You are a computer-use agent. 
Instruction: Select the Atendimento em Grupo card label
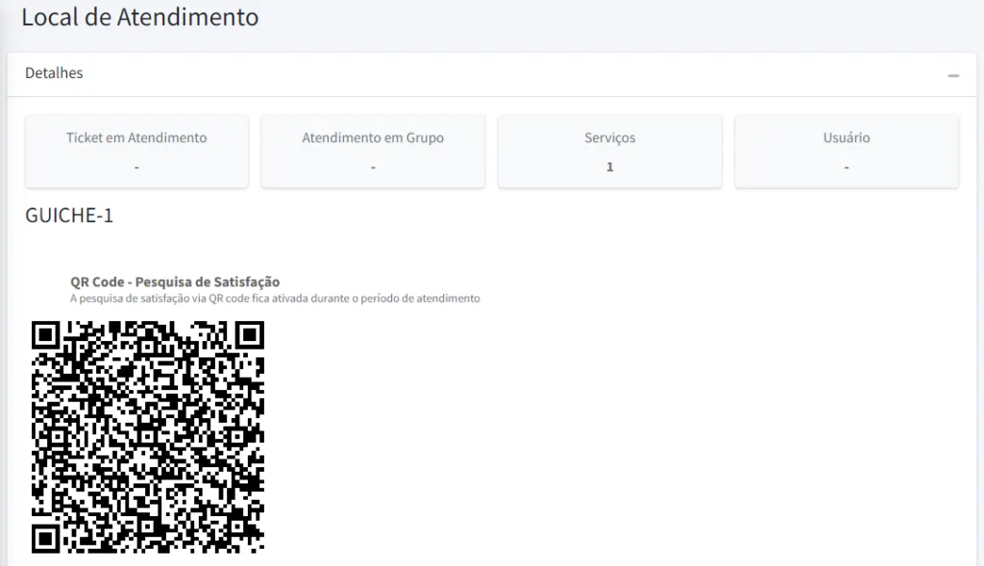tap(373, 137)
